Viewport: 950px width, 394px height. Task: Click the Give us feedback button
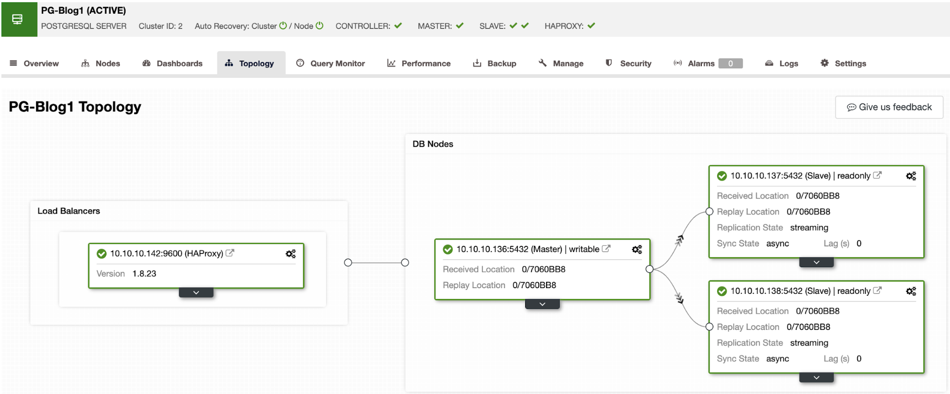[889, 107]
